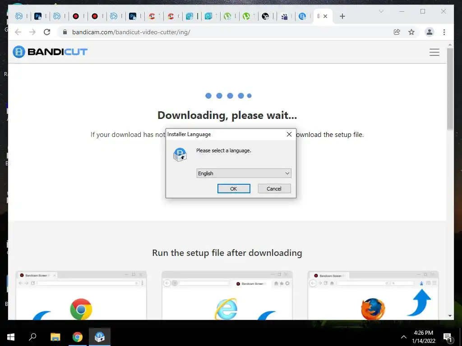Reload the Bandicam page
Screen dimensions: 462x346
coord(47,32)
